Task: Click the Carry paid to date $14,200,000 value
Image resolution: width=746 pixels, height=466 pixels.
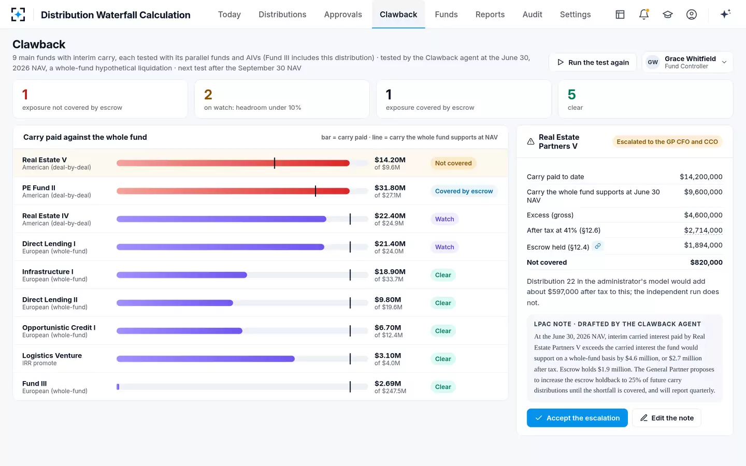Action: (701, 177)
